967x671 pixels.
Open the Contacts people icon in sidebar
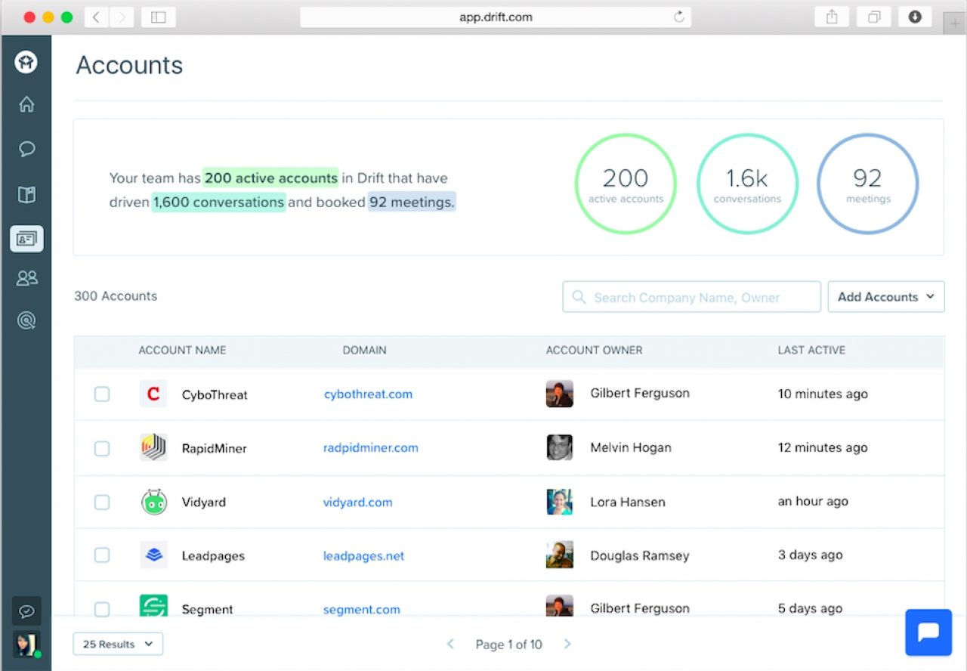point(26,278)
